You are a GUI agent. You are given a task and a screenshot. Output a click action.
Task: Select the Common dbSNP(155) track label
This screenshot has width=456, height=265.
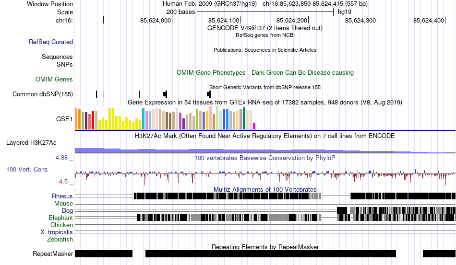click(x=43, y=94)
